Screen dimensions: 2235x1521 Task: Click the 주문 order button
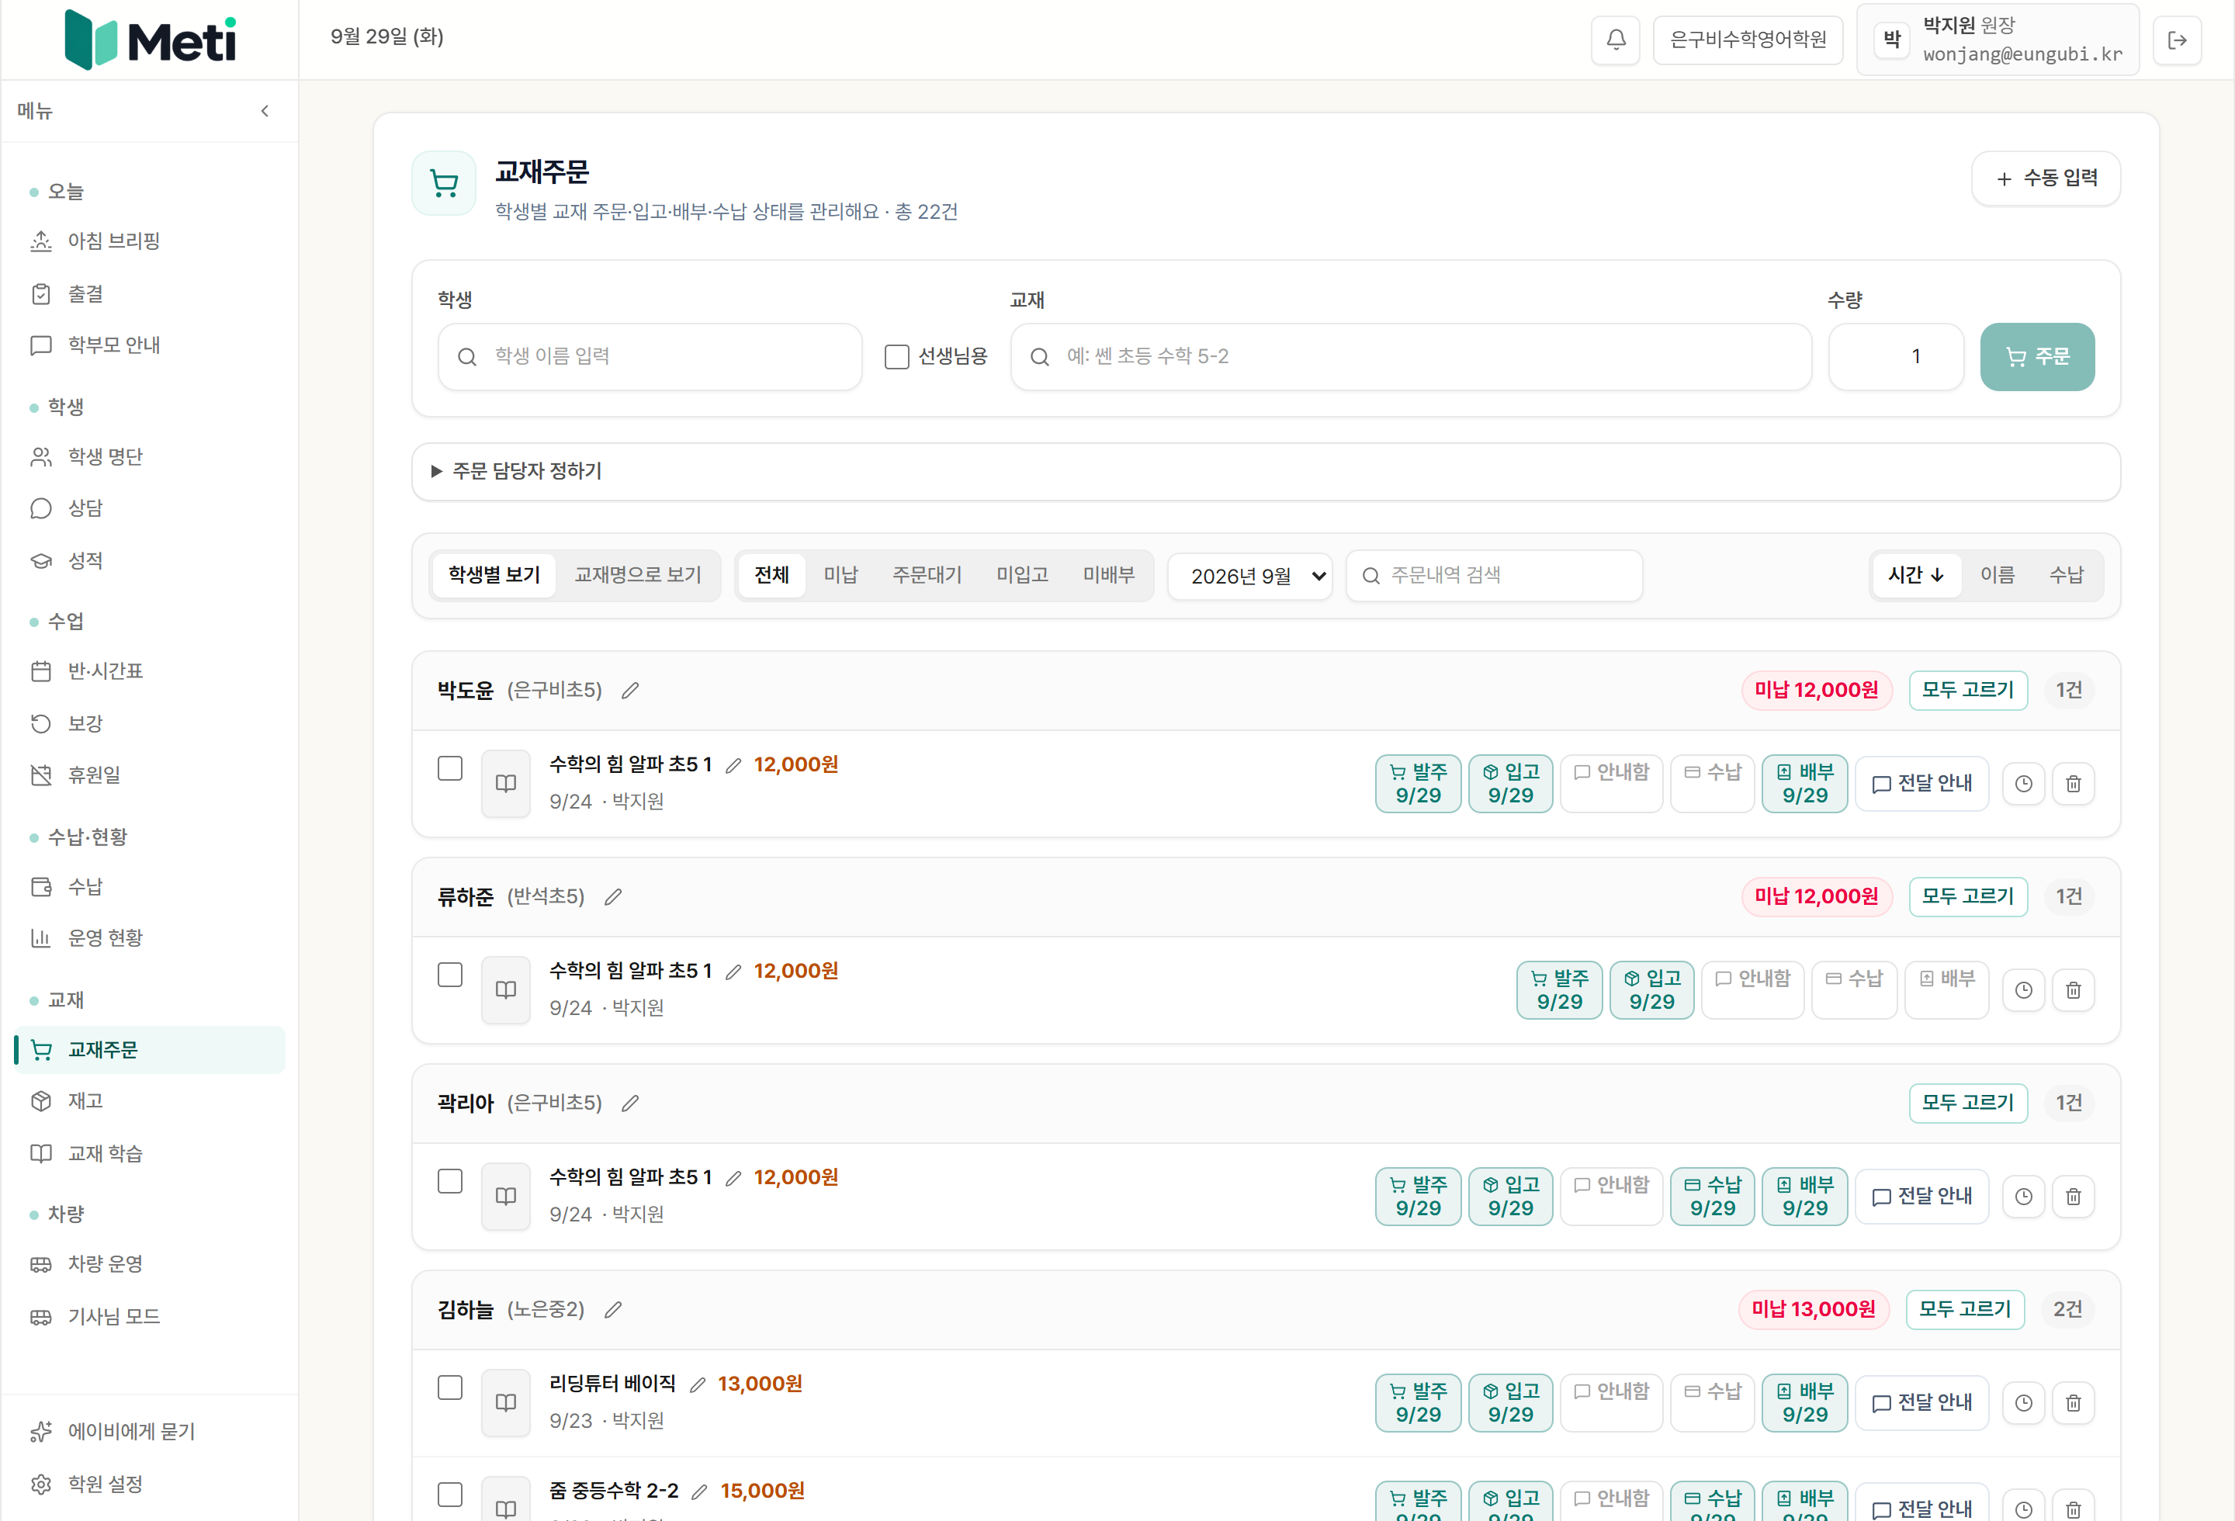[2037, 357]
